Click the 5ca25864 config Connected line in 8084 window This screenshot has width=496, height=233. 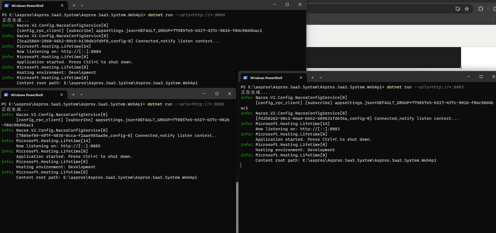click(x=118, y=41)
